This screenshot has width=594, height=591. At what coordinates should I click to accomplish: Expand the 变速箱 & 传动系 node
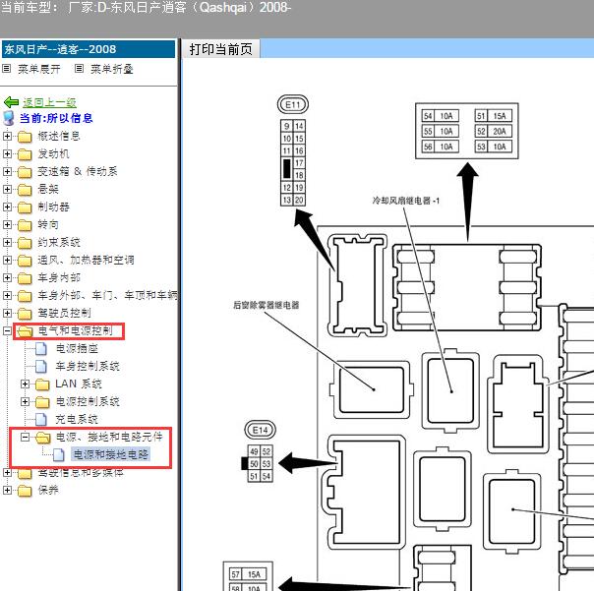[x=7, y=172]
